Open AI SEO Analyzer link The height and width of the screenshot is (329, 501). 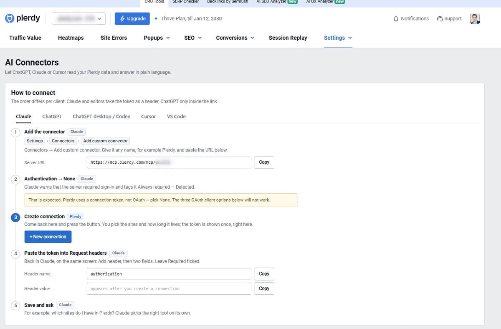click(277, 2)
